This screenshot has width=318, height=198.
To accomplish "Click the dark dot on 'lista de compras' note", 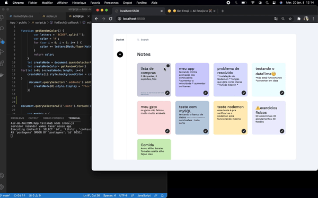I will point(168,66).
